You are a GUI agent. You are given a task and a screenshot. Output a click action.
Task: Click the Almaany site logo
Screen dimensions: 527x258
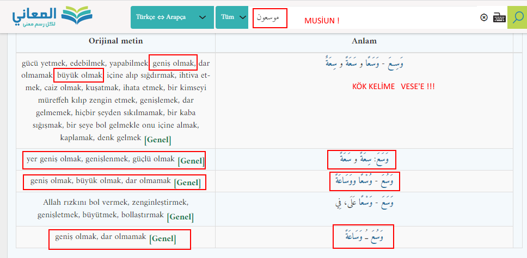pyautogui.click(x=52, y=16)
